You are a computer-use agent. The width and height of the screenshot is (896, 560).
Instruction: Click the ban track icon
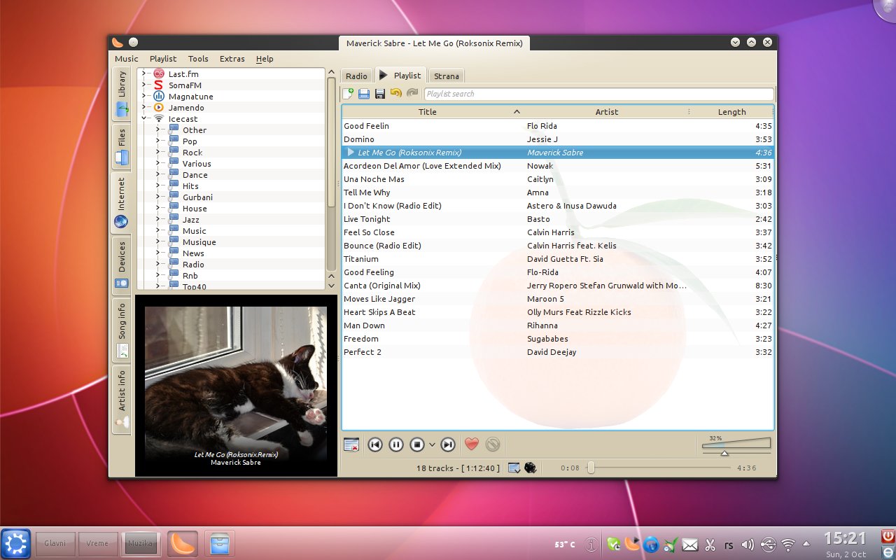tap(493, 444)
